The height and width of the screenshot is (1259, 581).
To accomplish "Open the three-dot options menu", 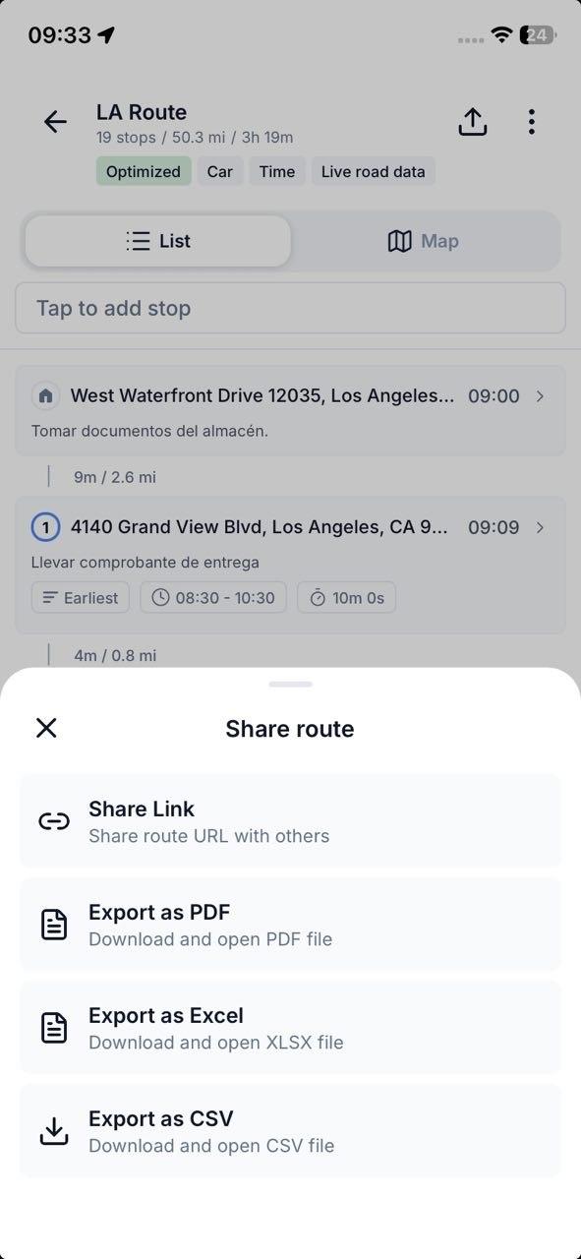I will coord(531,121).
